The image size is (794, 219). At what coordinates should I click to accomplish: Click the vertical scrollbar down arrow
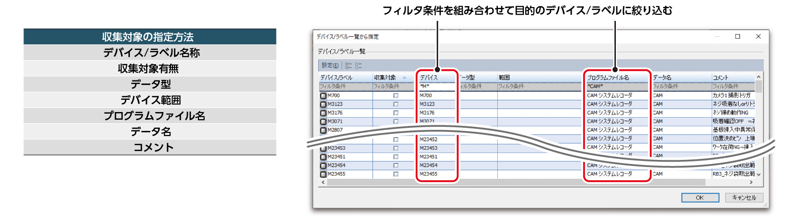tap(759, 175)
